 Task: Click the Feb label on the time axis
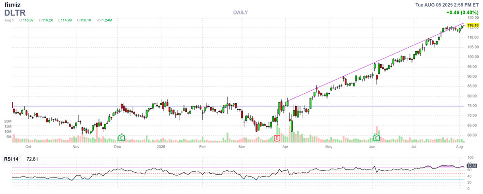point(202,147)
